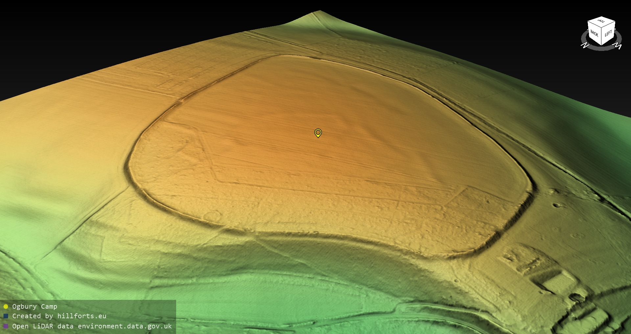The width and height of the screenshot is (631, 334).
Task: Click the small circular earthwork inside the rampart
Action: [212, 216]
